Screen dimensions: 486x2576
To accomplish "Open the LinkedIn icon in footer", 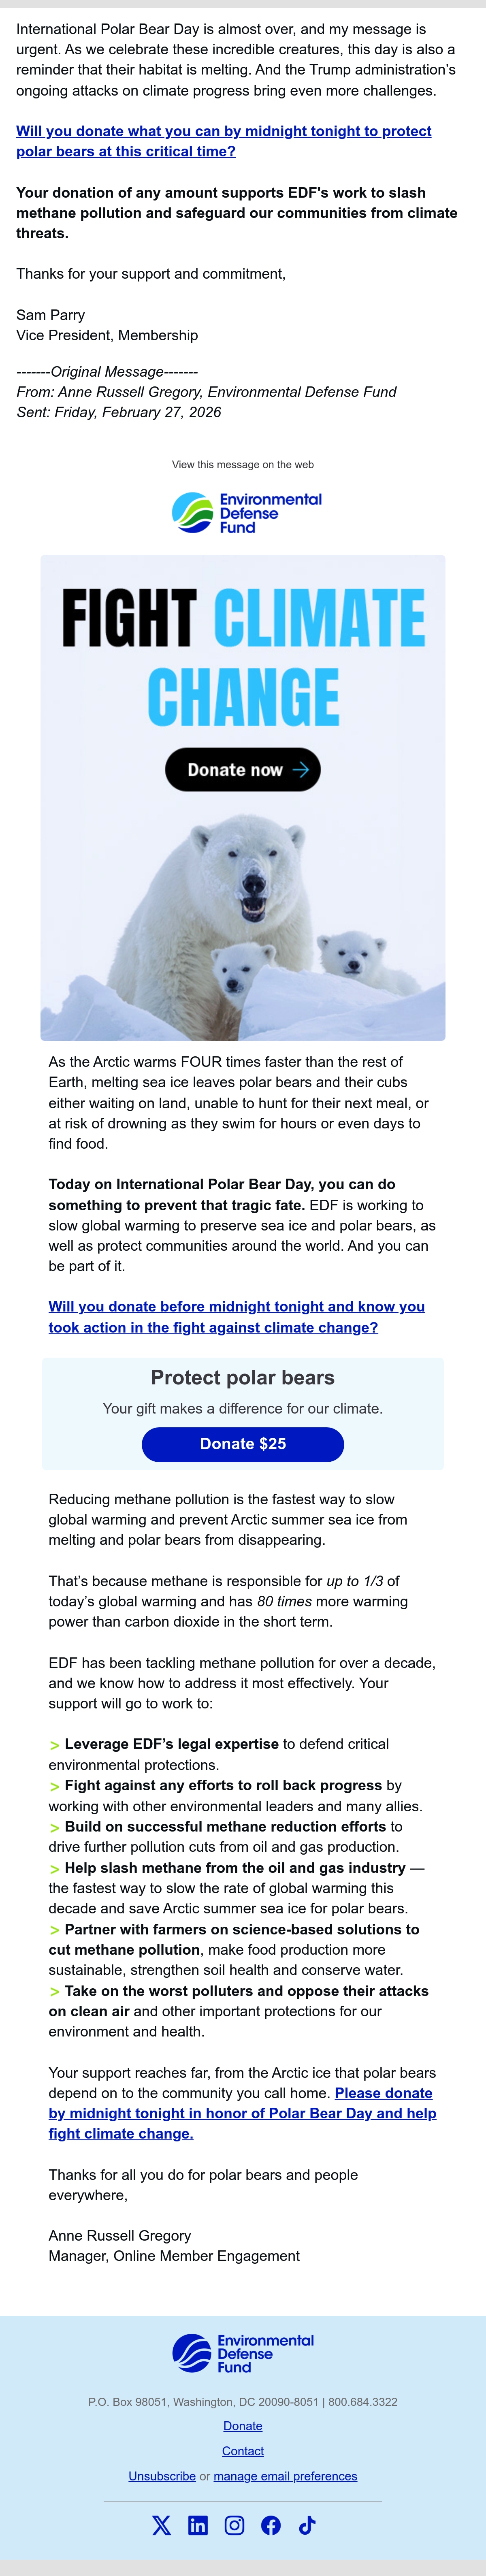I will [198, 2525].
